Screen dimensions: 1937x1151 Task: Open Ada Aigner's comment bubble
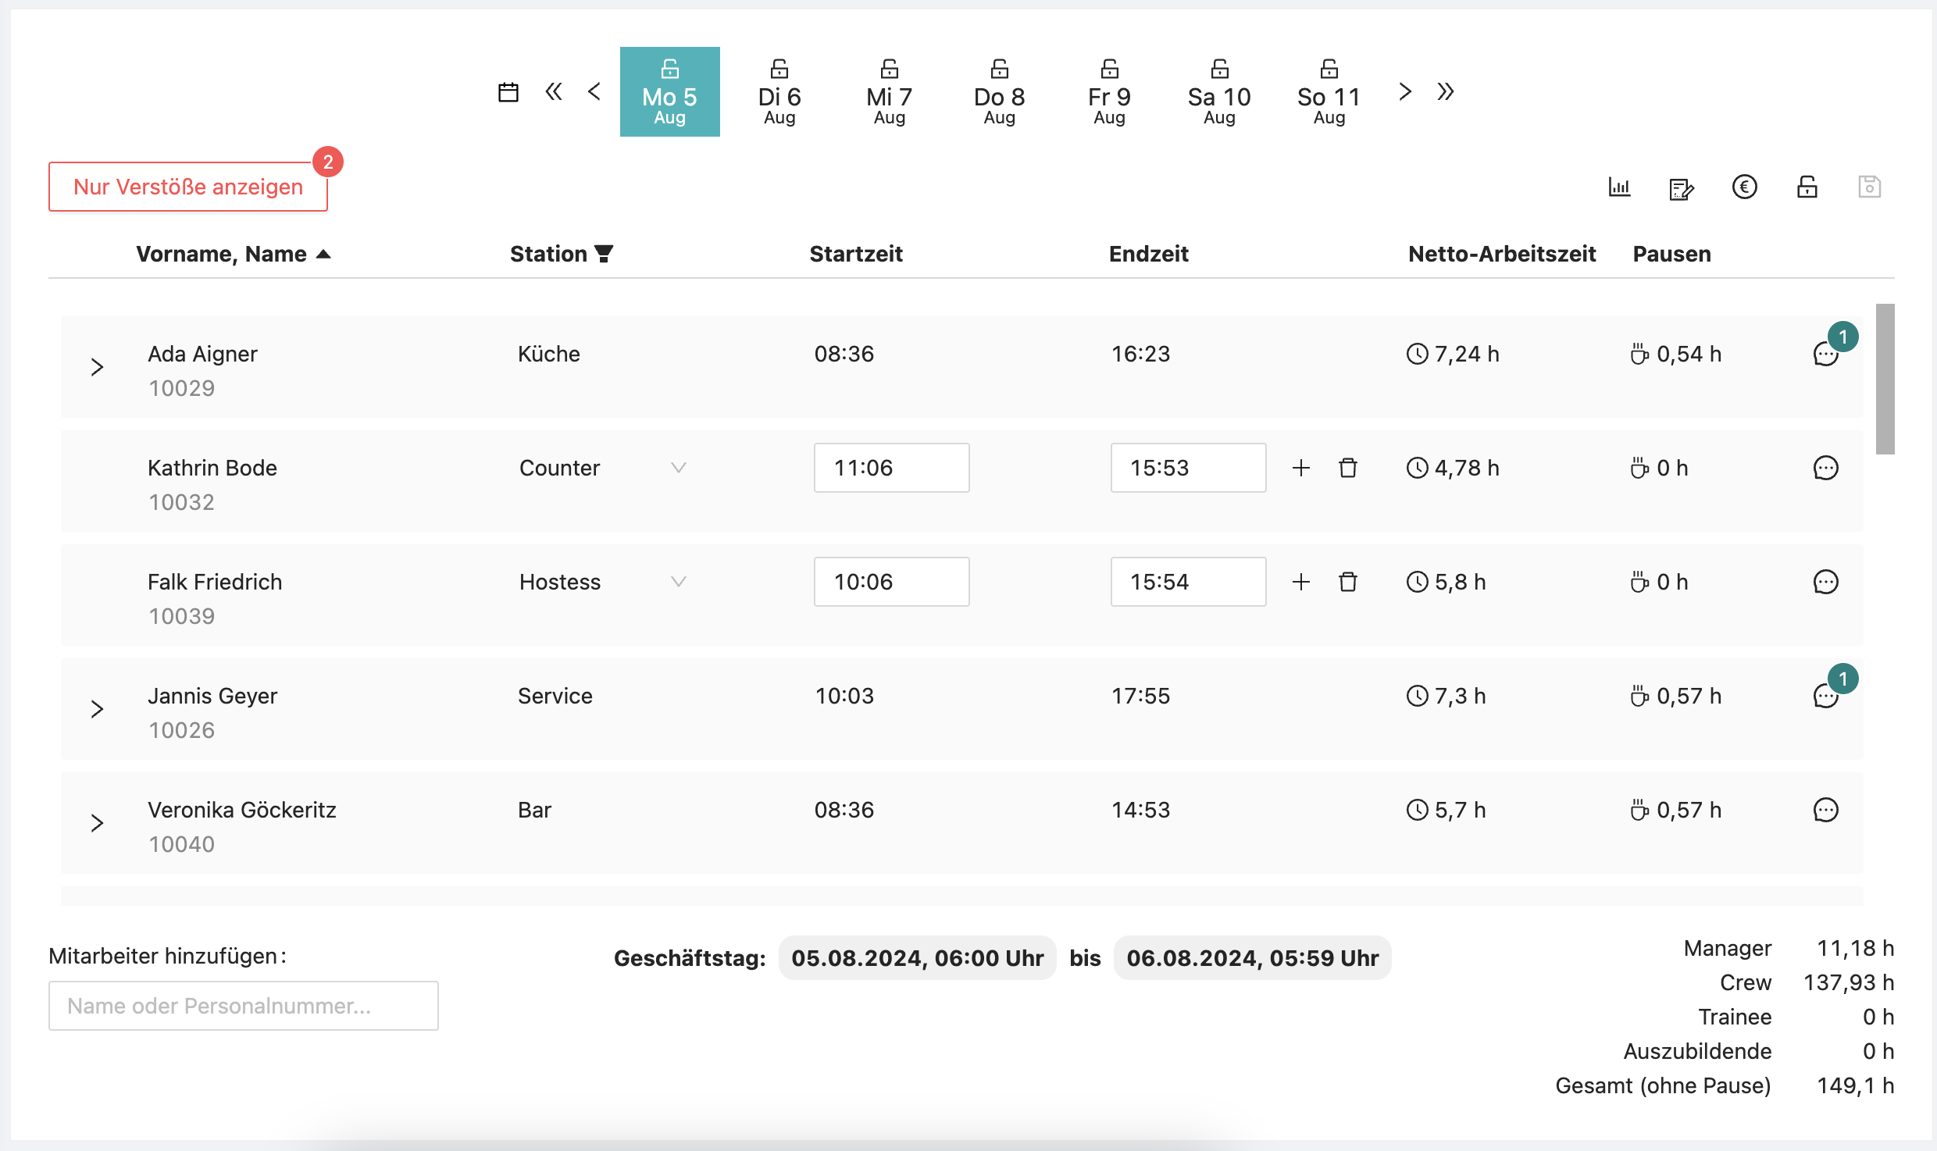click(x=1825, y=355)
